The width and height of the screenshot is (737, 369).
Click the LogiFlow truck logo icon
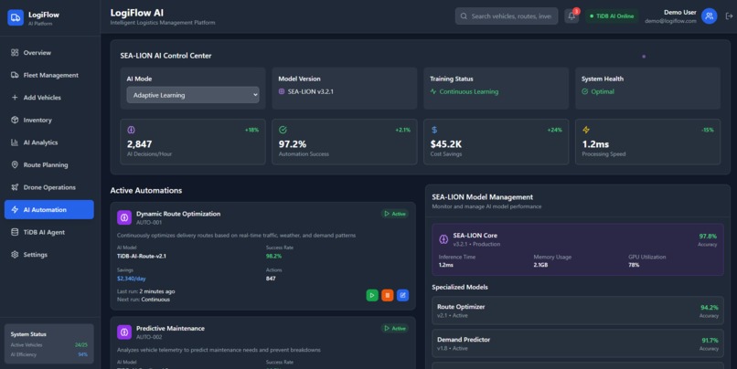pyautogui.click(x=15, y=18)
